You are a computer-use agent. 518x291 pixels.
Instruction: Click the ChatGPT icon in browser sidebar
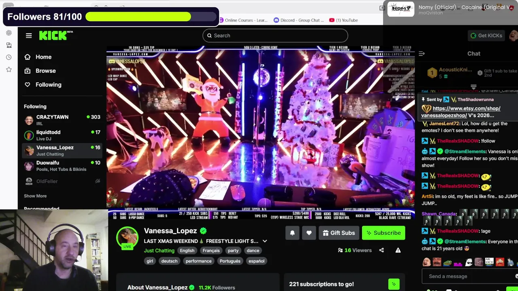pyautogui.click(x=9, y=33)
